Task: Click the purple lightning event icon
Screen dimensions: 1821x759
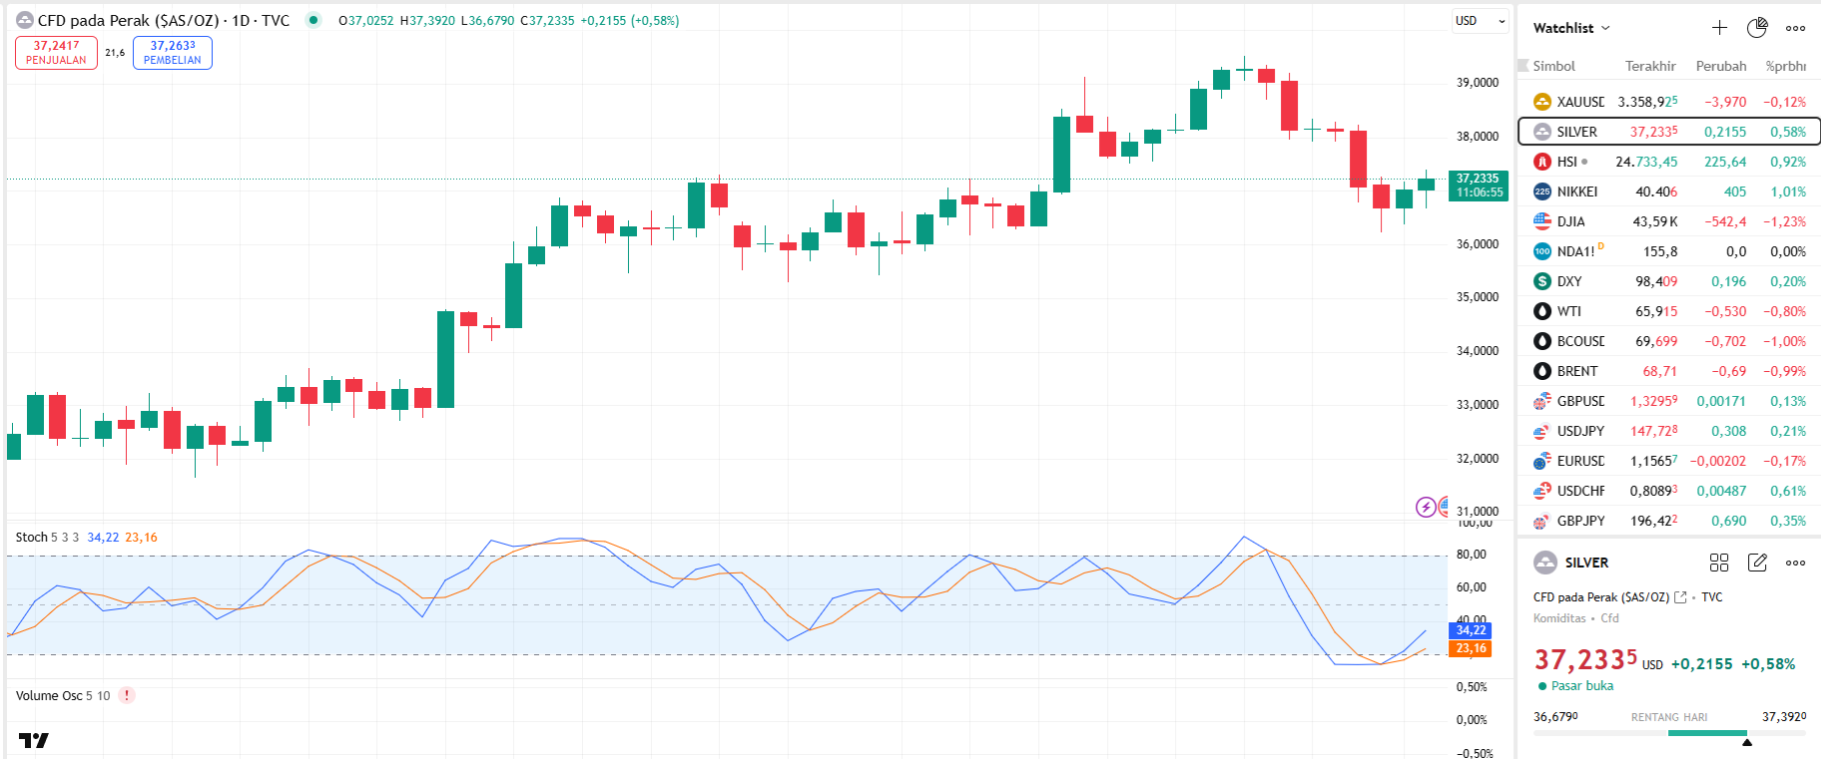Action: pyautogui.click(x=1426, y=508)
